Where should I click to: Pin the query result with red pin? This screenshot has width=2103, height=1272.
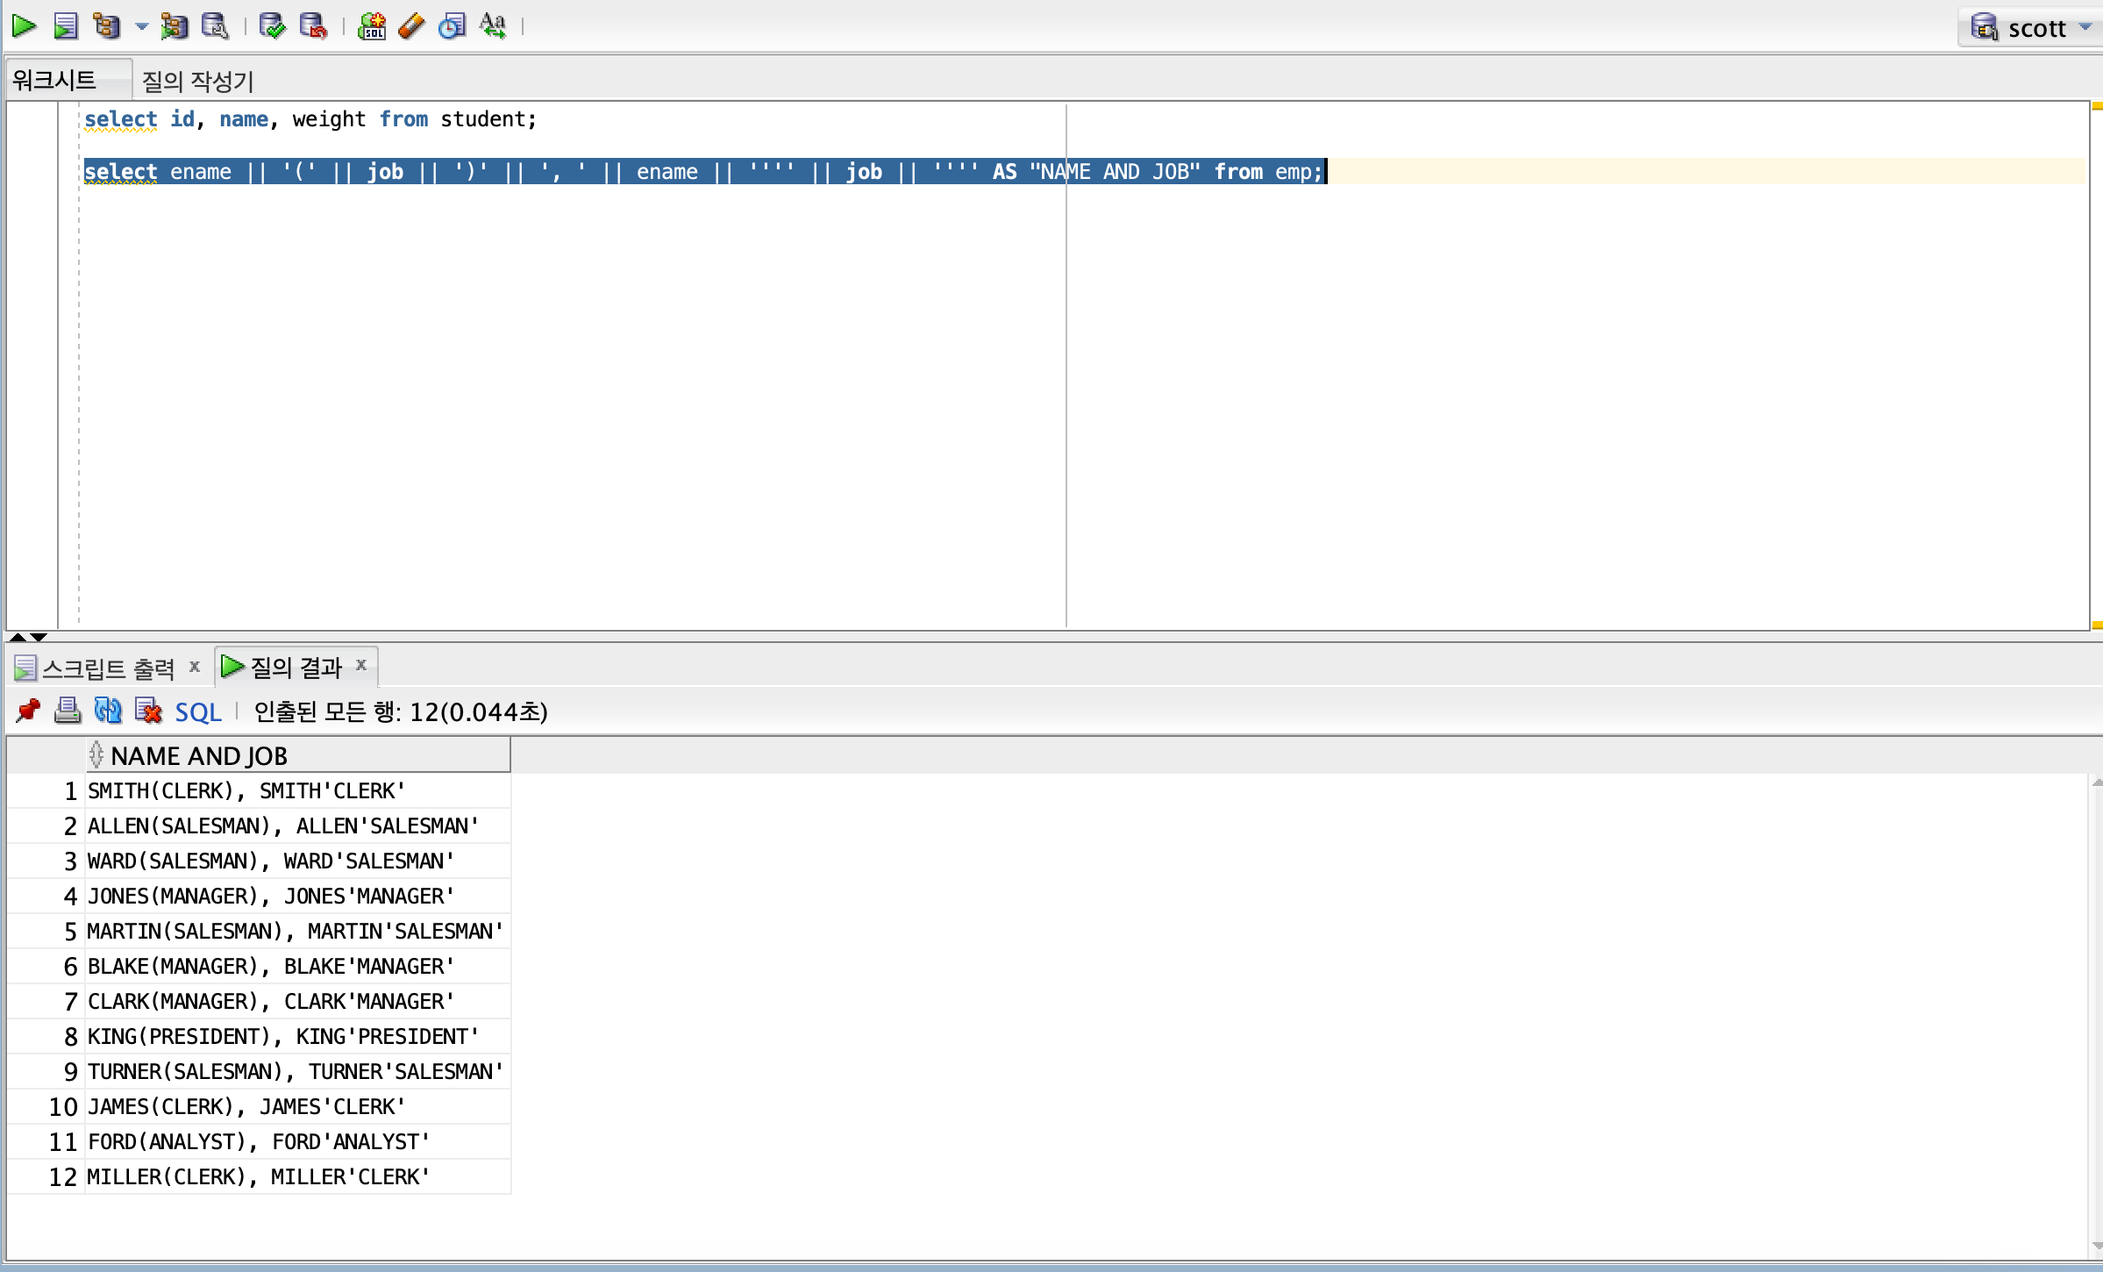click(28, 711)
